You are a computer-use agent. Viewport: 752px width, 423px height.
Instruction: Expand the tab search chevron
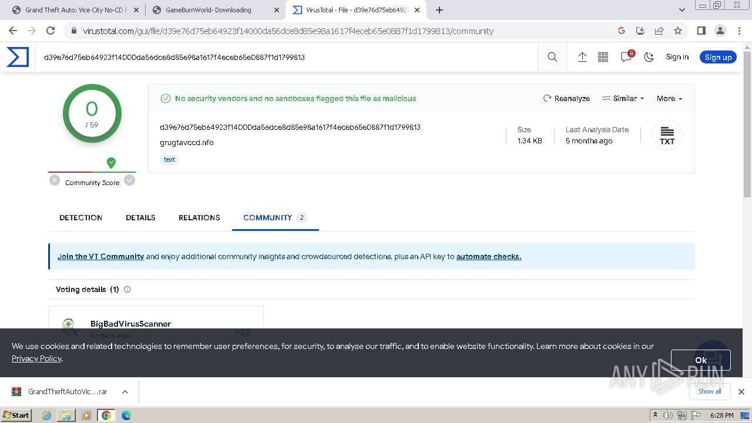[682, 10]
